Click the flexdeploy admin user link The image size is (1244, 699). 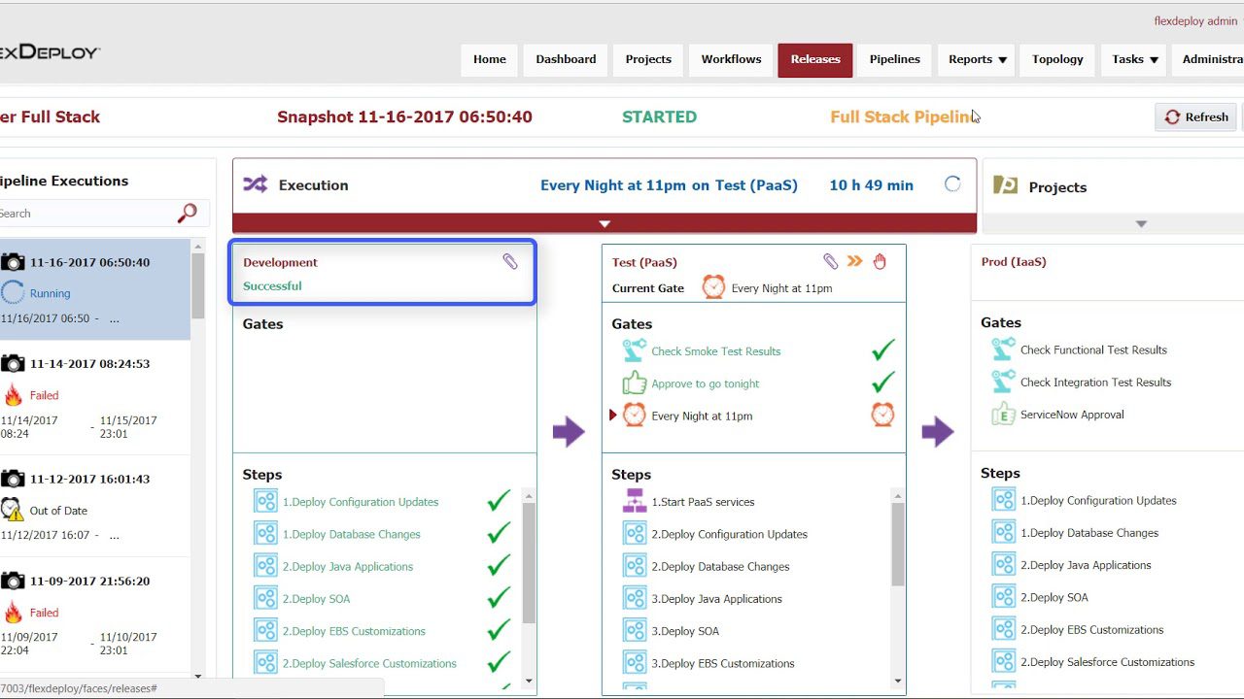(1195, 20)
